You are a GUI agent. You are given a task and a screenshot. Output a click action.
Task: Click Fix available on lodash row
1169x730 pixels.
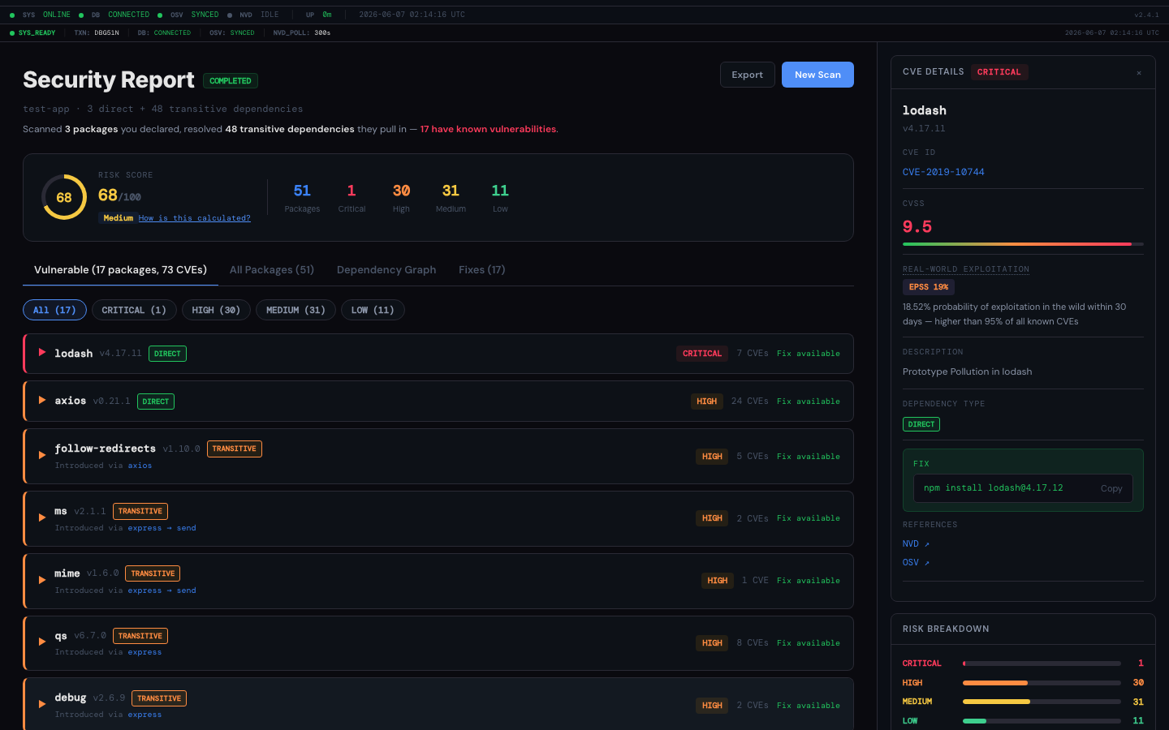(809, 354)
